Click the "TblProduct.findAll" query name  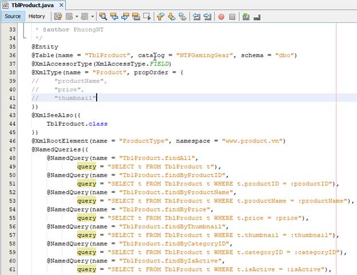pyautogui.click(x=157, y=158)
